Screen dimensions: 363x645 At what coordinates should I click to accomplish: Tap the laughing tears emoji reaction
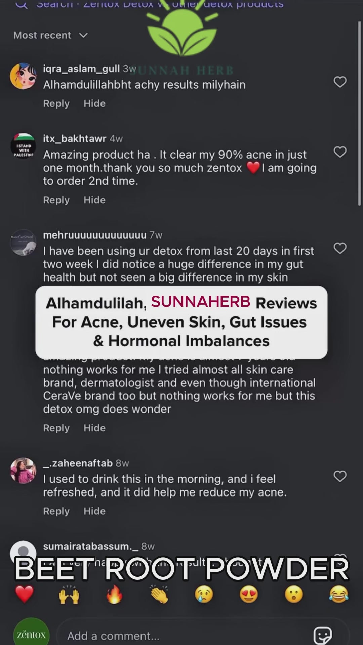[x=338, y=594]
